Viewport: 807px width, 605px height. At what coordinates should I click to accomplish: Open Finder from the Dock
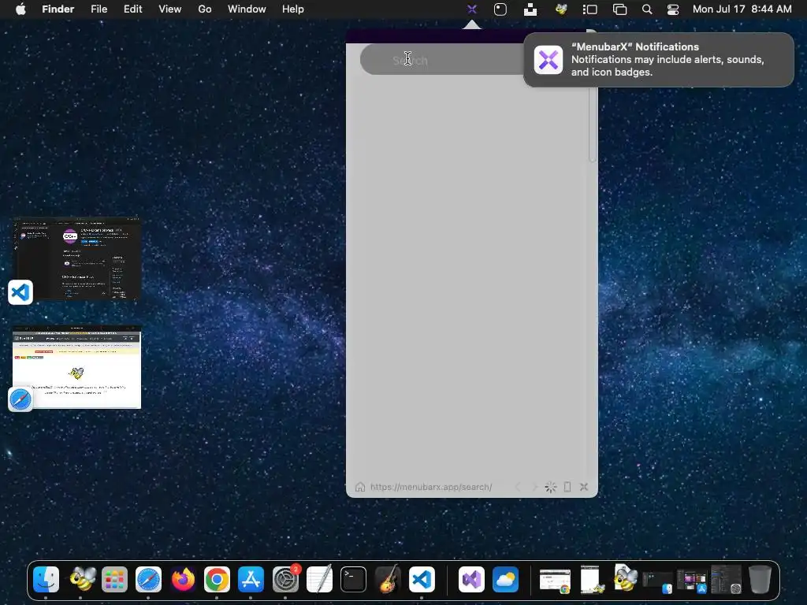click(46, 579)
